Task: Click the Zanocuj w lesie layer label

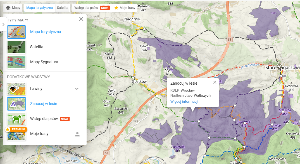Action: [x=44, y=104]
